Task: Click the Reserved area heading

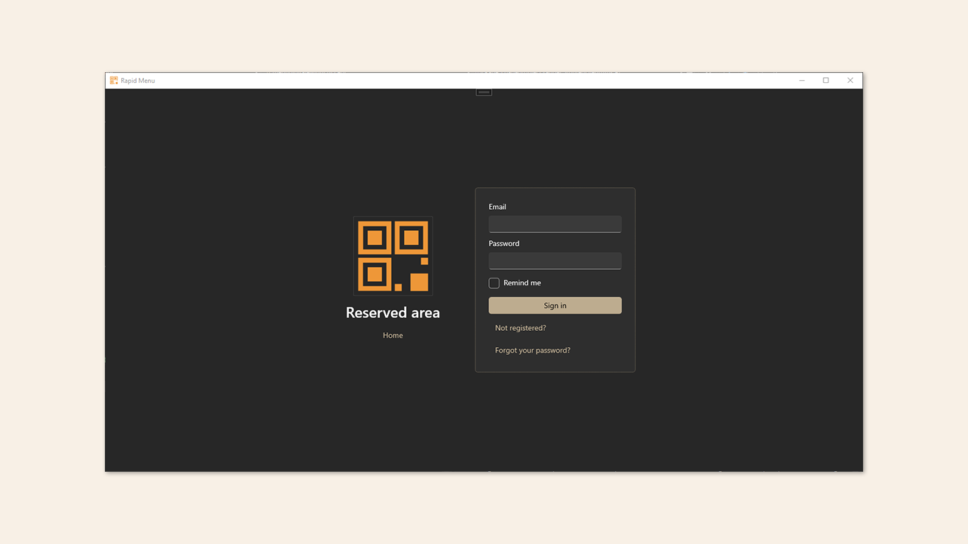Action: click(393, 312)
